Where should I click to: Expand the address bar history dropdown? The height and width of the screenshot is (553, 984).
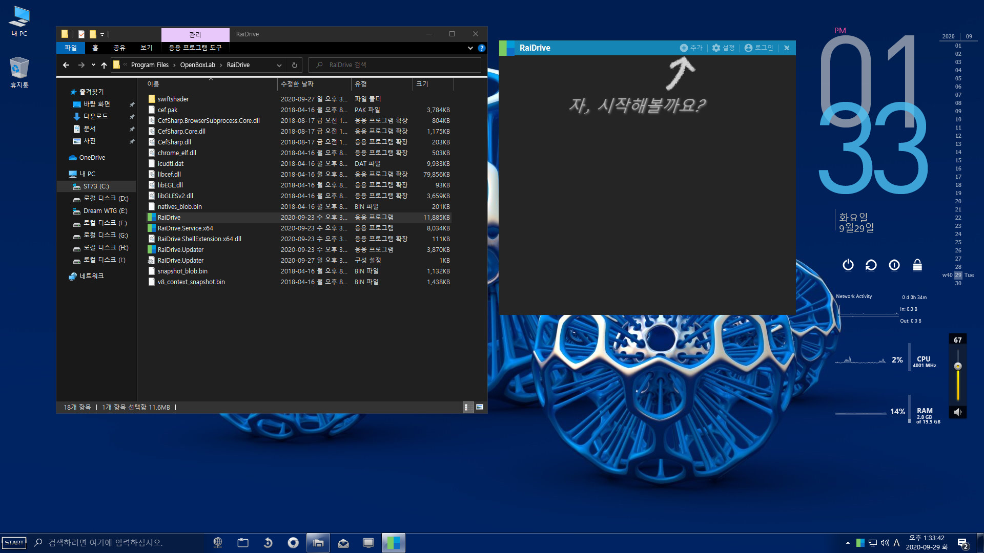click(x=279, y=65)
